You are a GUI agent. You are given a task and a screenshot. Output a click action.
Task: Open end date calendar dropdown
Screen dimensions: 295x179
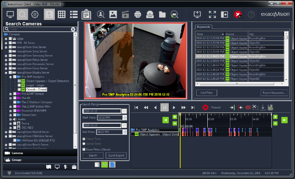124,125
